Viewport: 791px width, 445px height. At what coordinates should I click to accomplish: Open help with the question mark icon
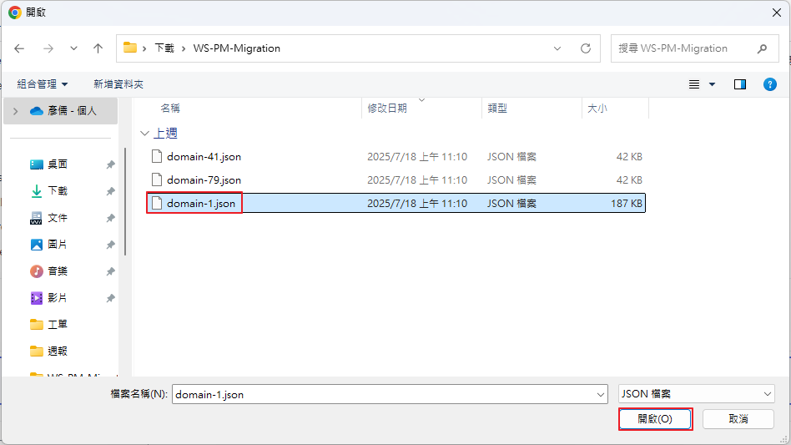tap(770, 84)
